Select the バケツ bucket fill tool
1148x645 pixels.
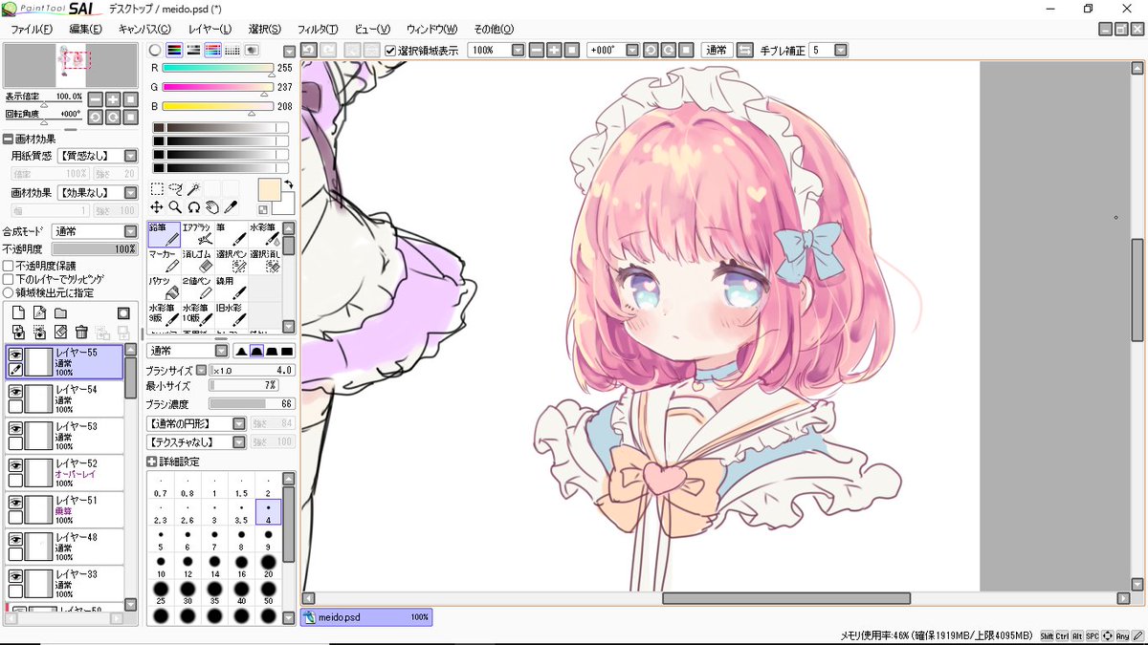pos(164,289)
